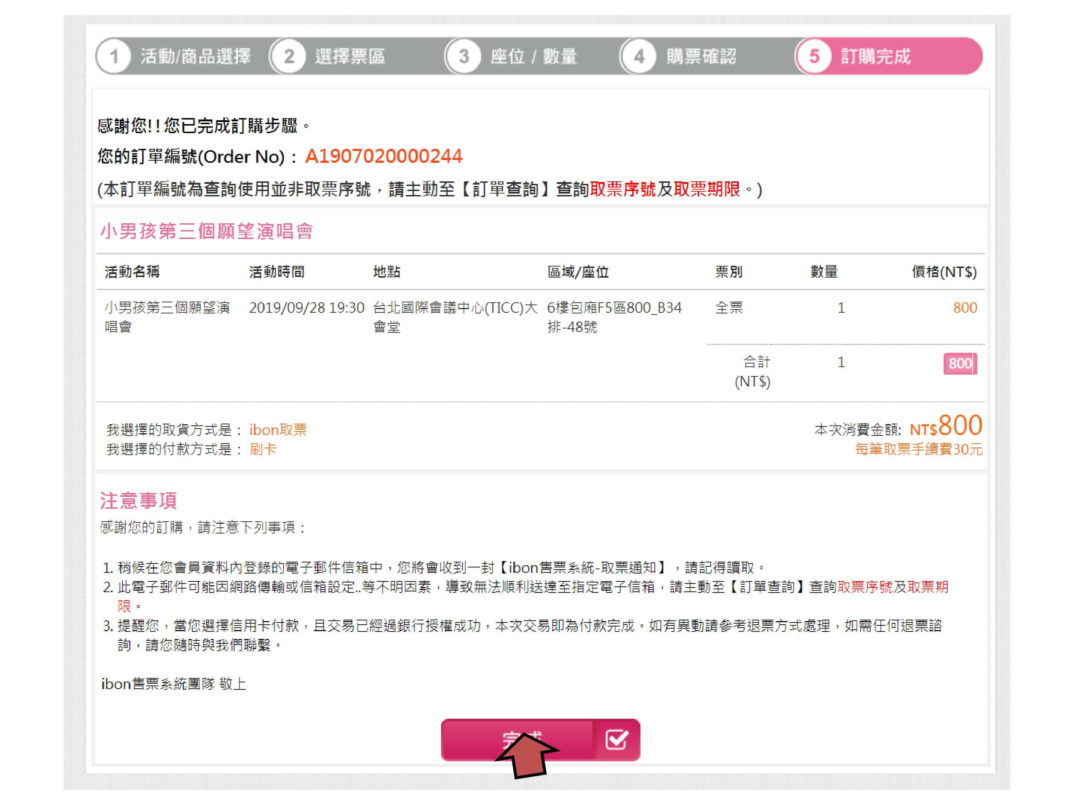The image size is (1074, 805).
Task: Click step 2 number circle icon
Action: 289,56
